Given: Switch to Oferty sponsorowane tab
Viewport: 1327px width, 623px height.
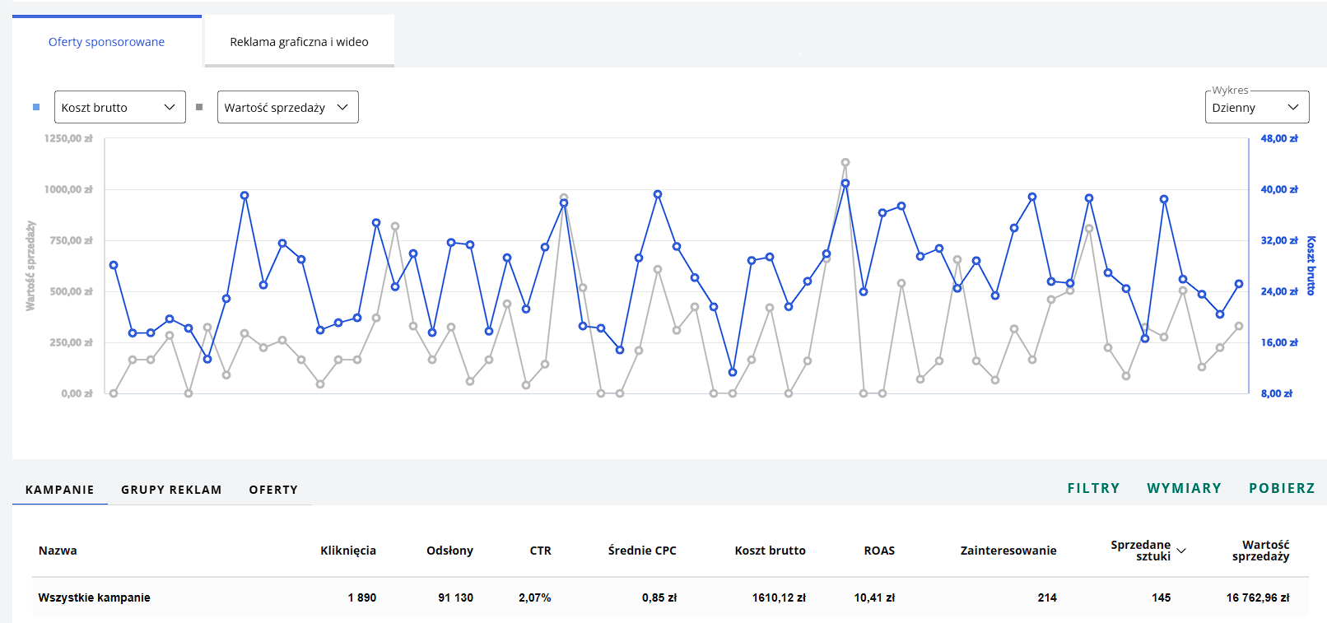Looking at the screenshot, I should [x=107, y=41].
